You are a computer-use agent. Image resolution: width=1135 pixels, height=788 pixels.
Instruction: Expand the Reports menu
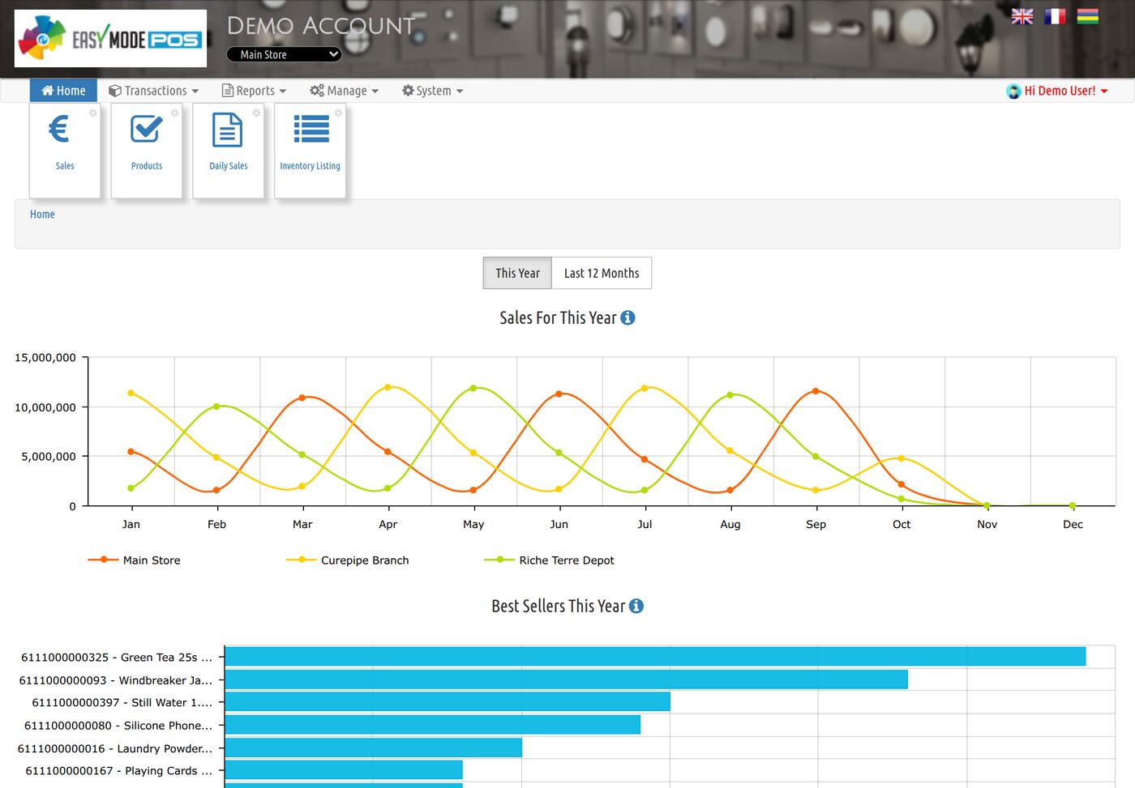tap(254, 91)
